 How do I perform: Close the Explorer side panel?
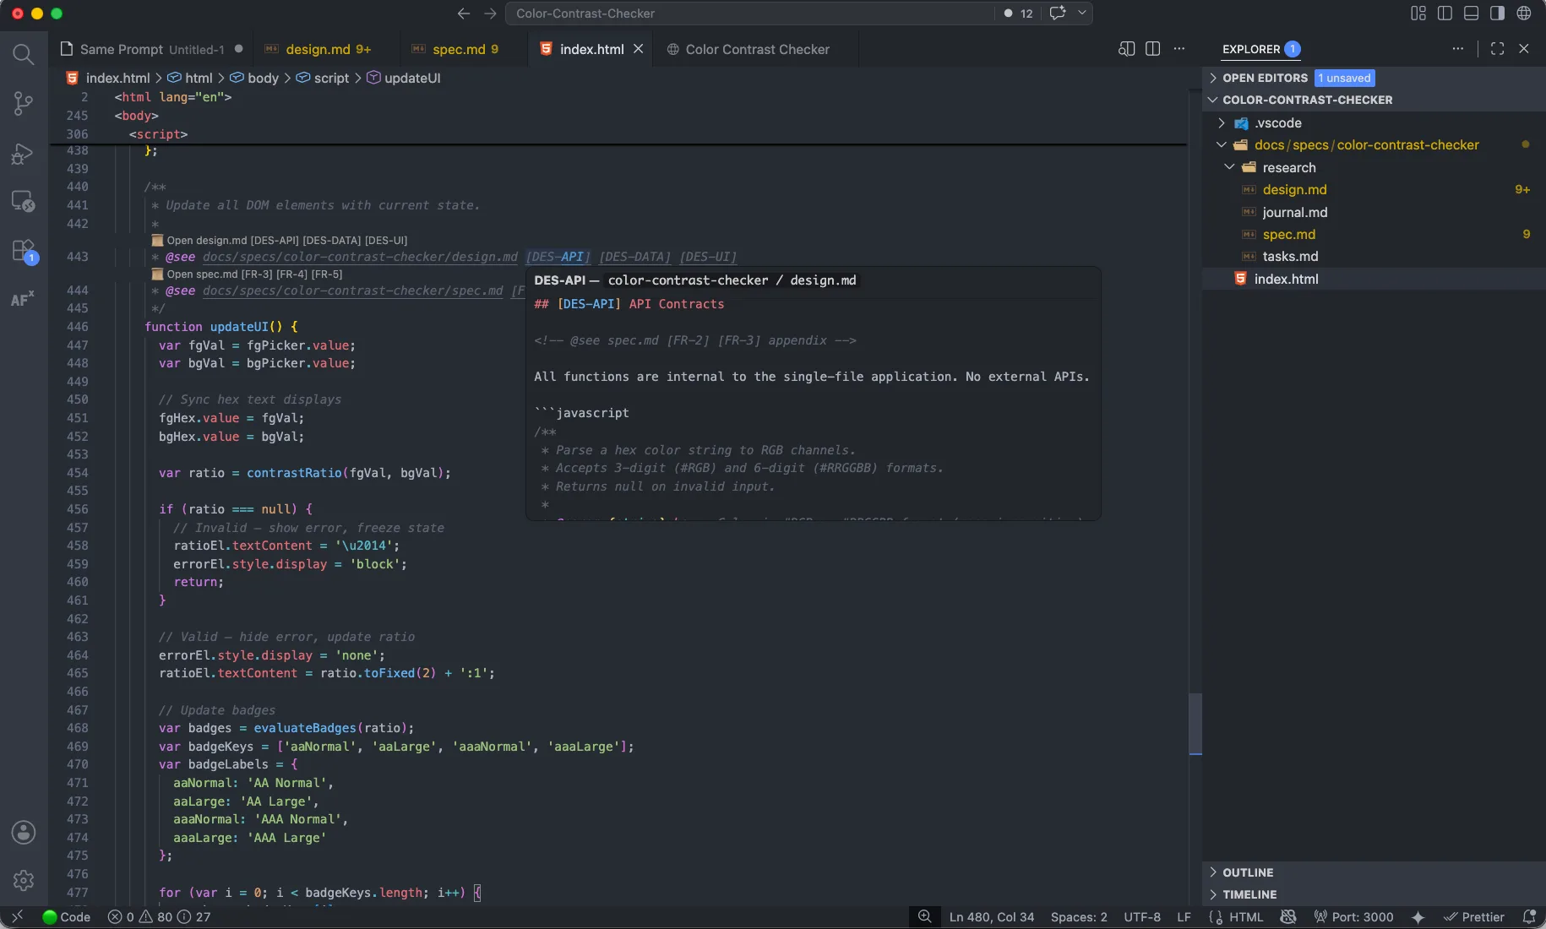tap(1524, 49)
